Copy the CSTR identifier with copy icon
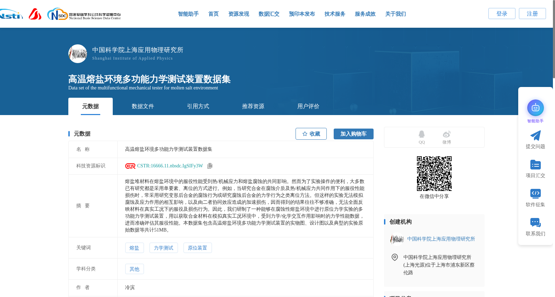 210,166
